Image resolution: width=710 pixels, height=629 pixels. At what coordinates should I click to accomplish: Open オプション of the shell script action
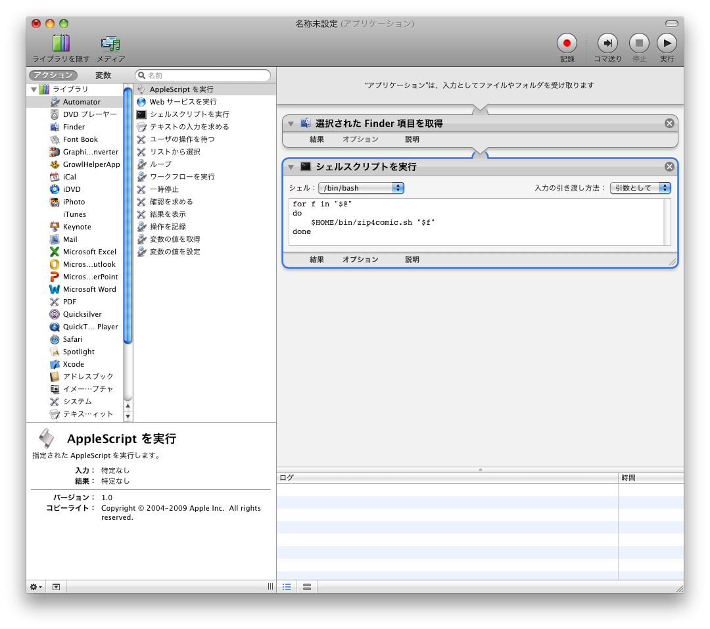point(360,260)
